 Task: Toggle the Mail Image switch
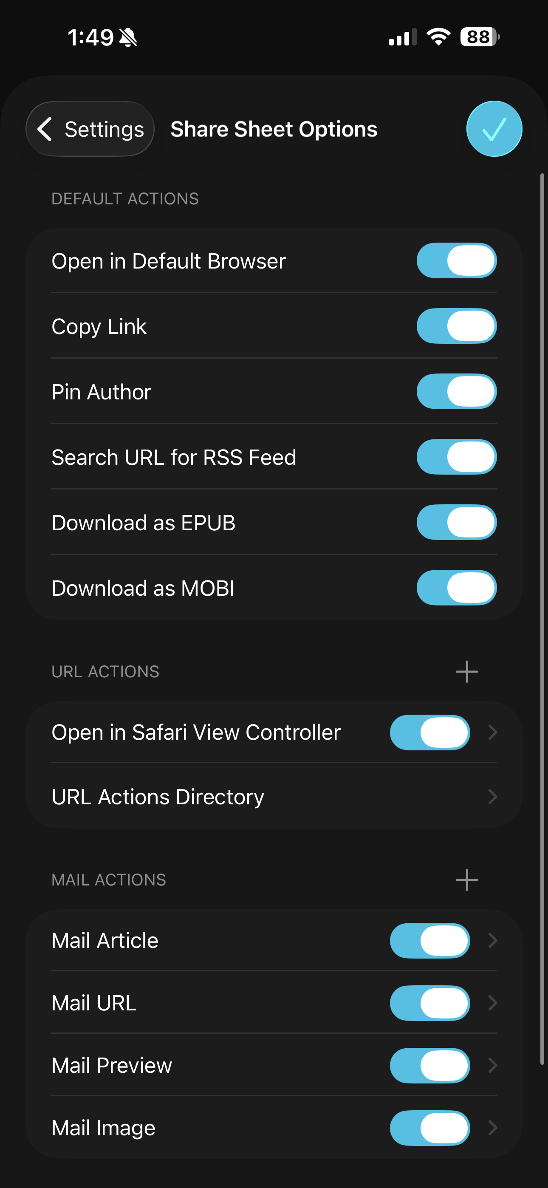coord(429,1128)
